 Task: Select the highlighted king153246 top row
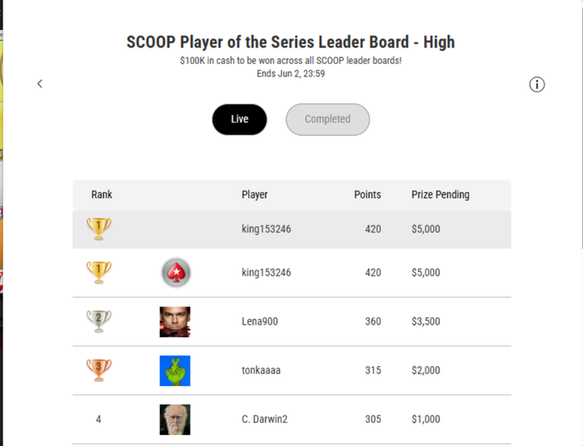click(x=291, y=229)
